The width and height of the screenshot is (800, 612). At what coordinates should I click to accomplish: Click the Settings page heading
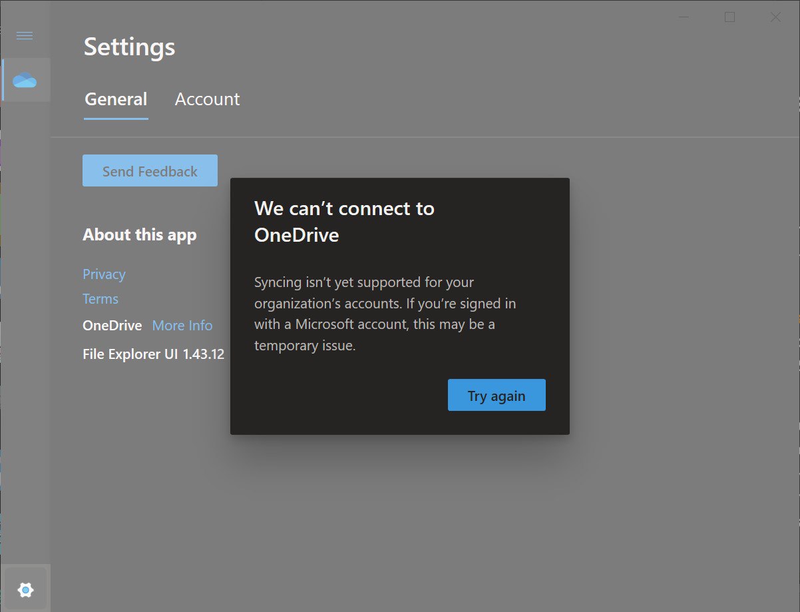coord(129,47)
